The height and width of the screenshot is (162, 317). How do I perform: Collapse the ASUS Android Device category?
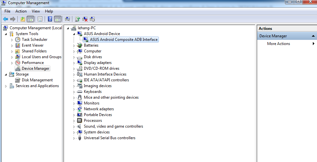pyautogui.click(x=74, y=34)
